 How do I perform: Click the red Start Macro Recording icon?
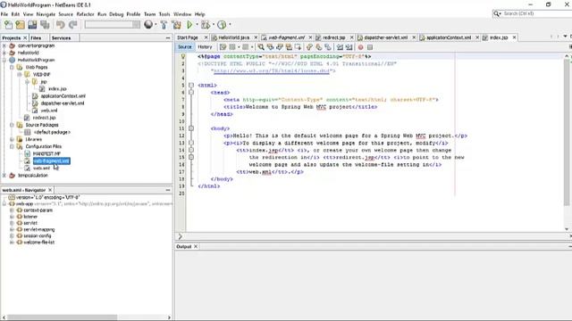pyautogui.click(x=360, y=47)
